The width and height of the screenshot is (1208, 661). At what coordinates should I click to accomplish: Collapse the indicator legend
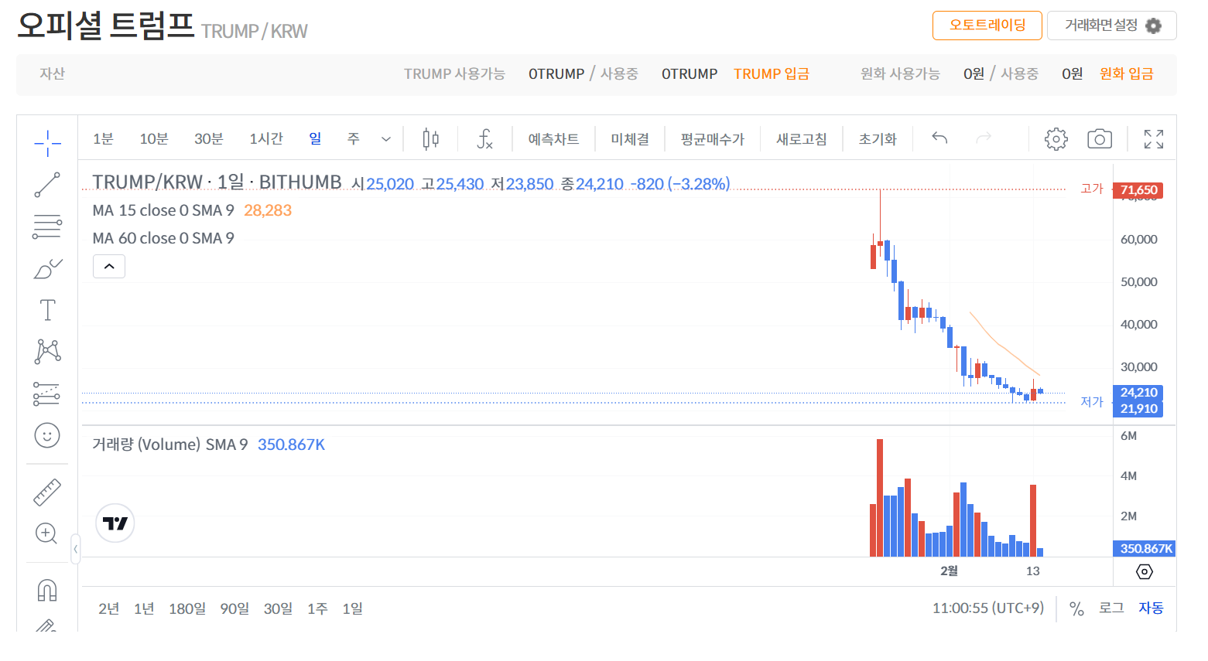point(109,267)
